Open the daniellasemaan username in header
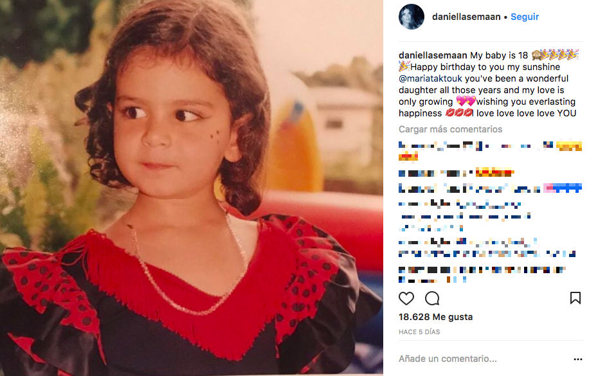The image size is (598, 376). [466, 17]
